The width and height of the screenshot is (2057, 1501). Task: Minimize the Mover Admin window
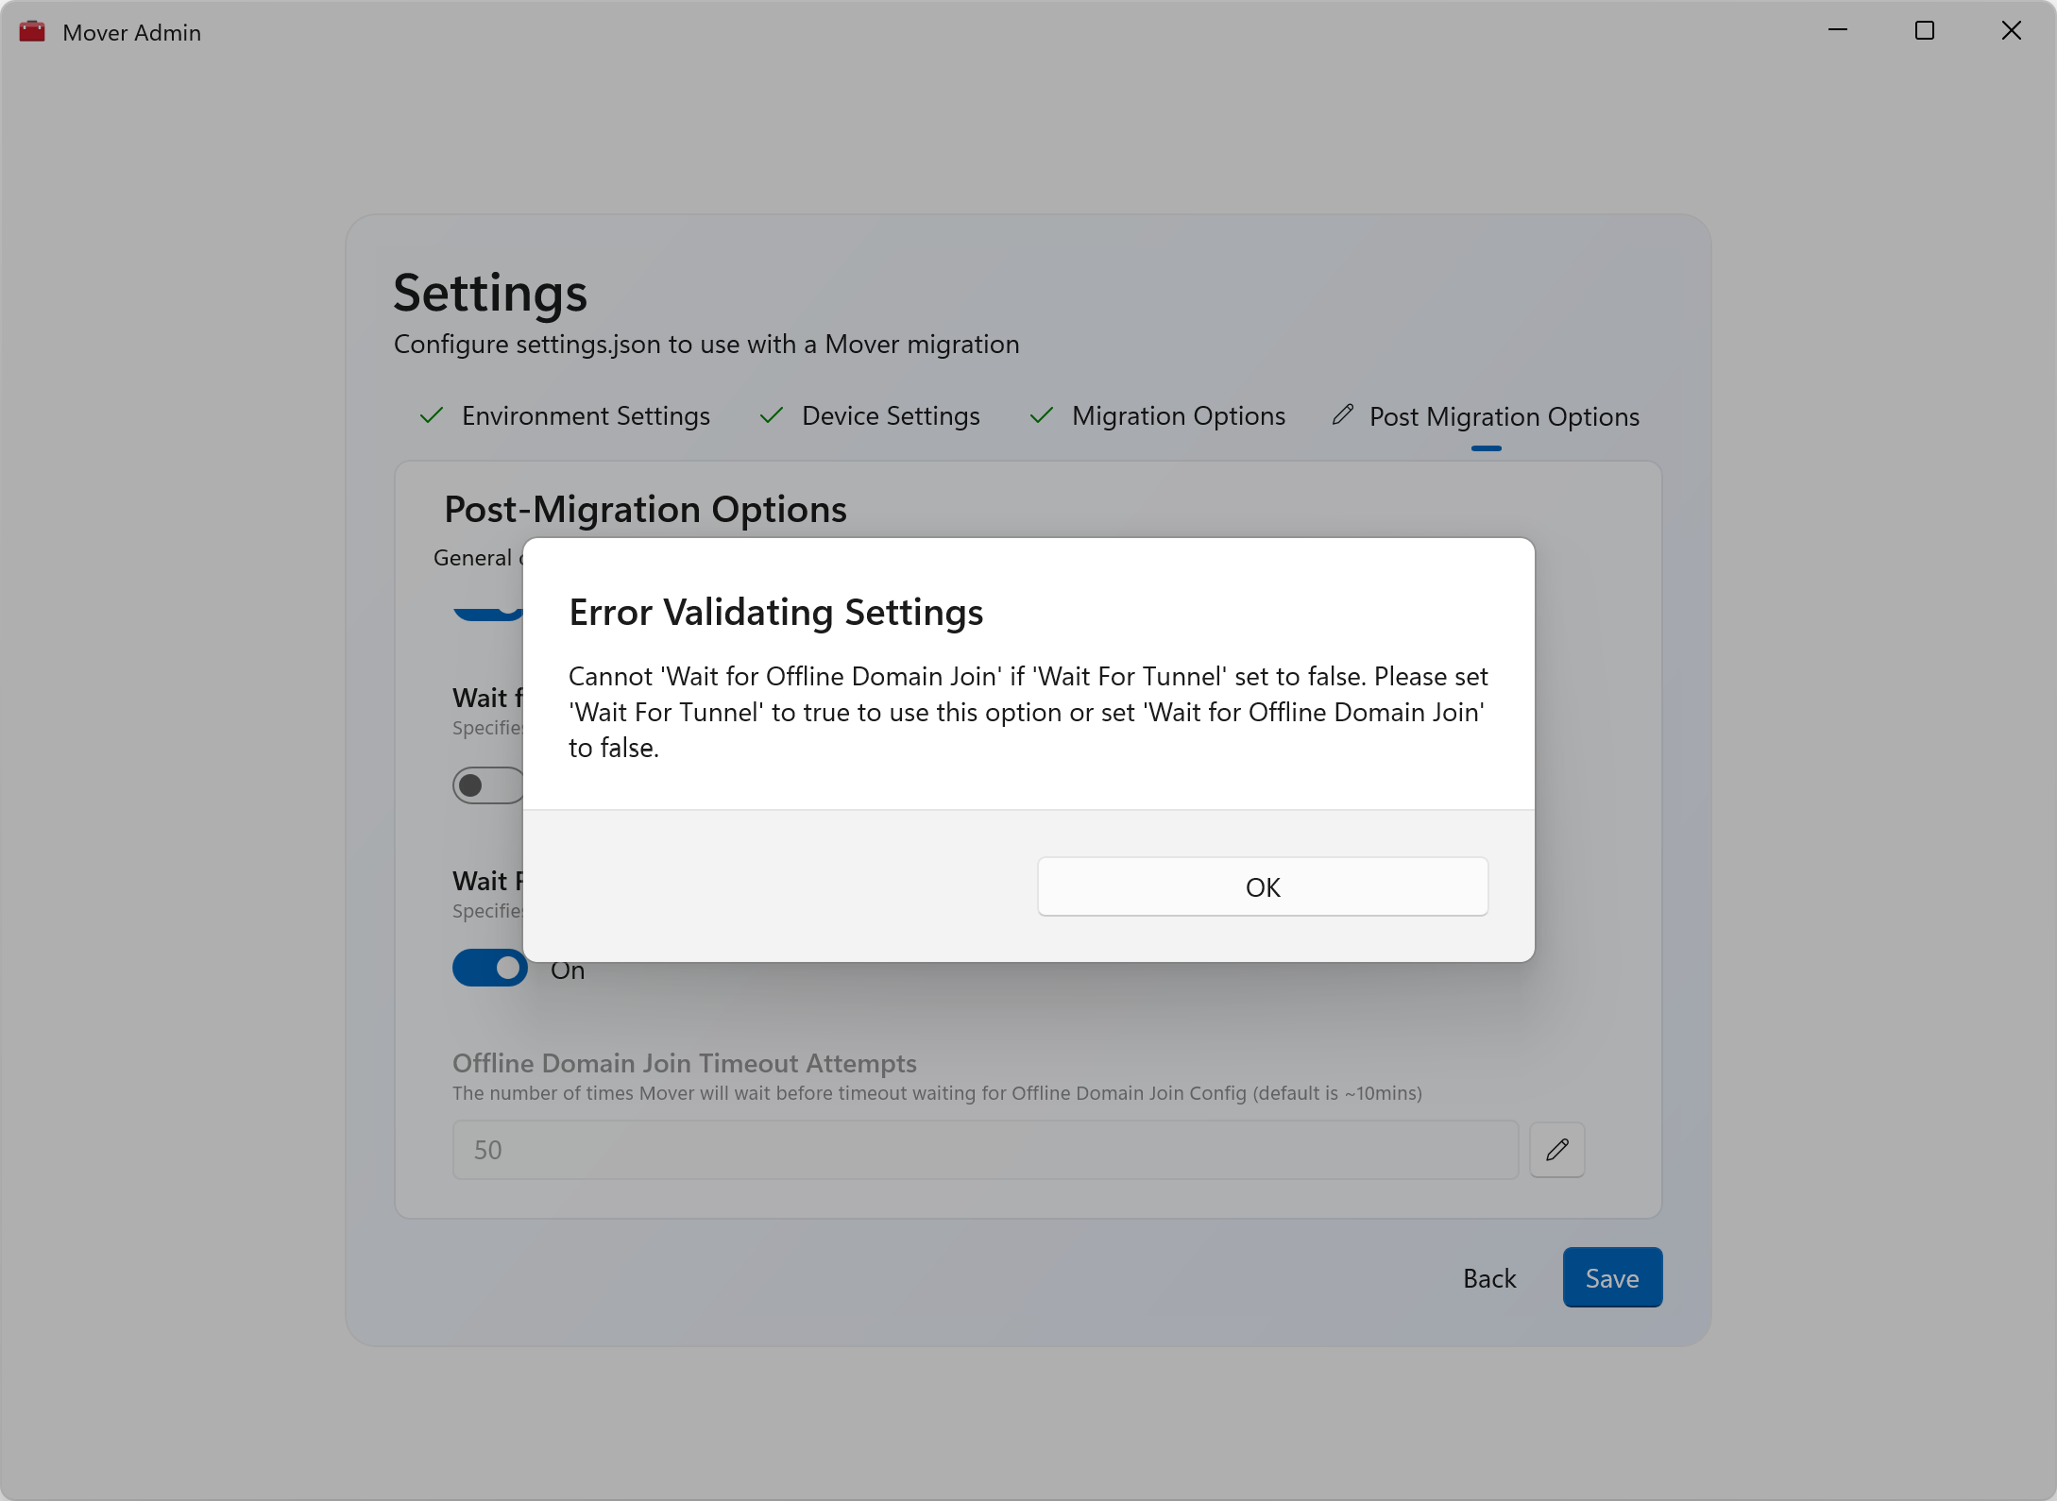(1837, 31)
